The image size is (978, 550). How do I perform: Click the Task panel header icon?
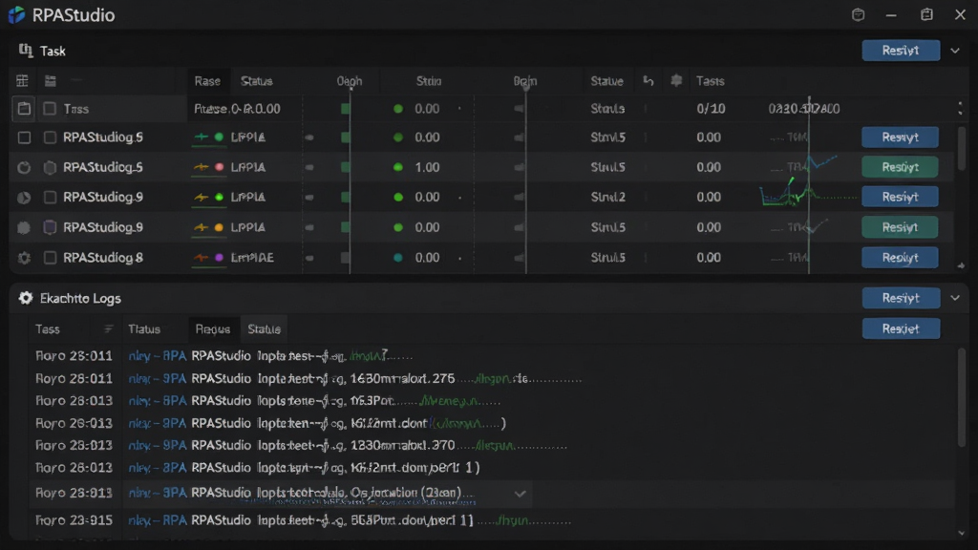26,51
